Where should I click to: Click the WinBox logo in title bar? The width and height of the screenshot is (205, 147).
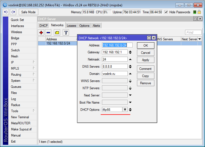pos(5,5)
